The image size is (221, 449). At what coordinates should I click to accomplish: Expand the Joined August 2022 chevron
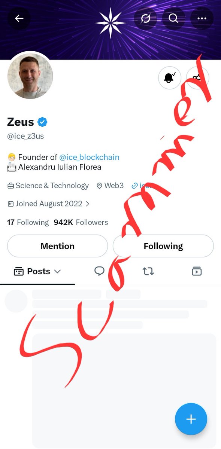click(88, 204)
